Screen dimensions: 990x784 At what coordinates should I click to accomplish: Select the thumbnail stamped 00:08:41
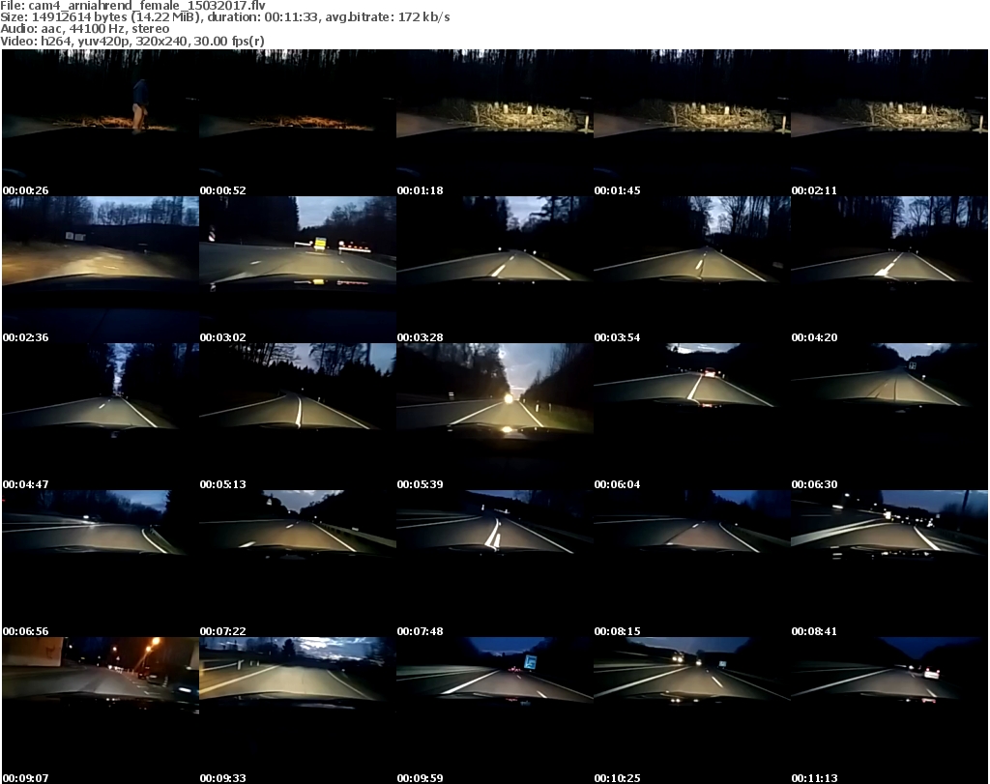(889, 564)
